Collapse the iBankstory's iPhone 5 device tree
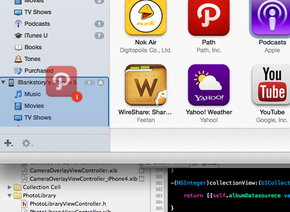Image resolution: width=290 pixels, height=212 pixels. (3, 82)
